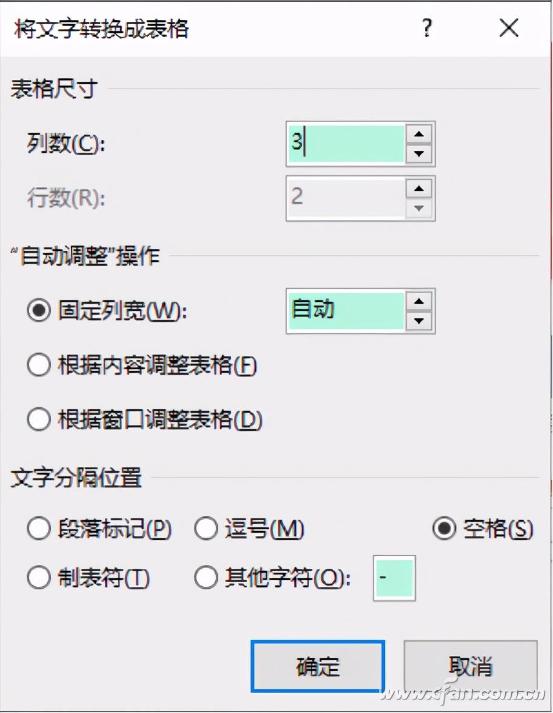Viewport: 553px width, 713px height.
Task: Decrease fixed column width with down arrow
Action: (x=418, y=321)
